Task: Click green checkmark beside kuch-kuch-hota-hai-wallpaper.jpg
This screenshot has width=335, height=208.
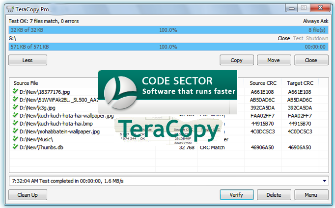Action: (x=15, y=115)
